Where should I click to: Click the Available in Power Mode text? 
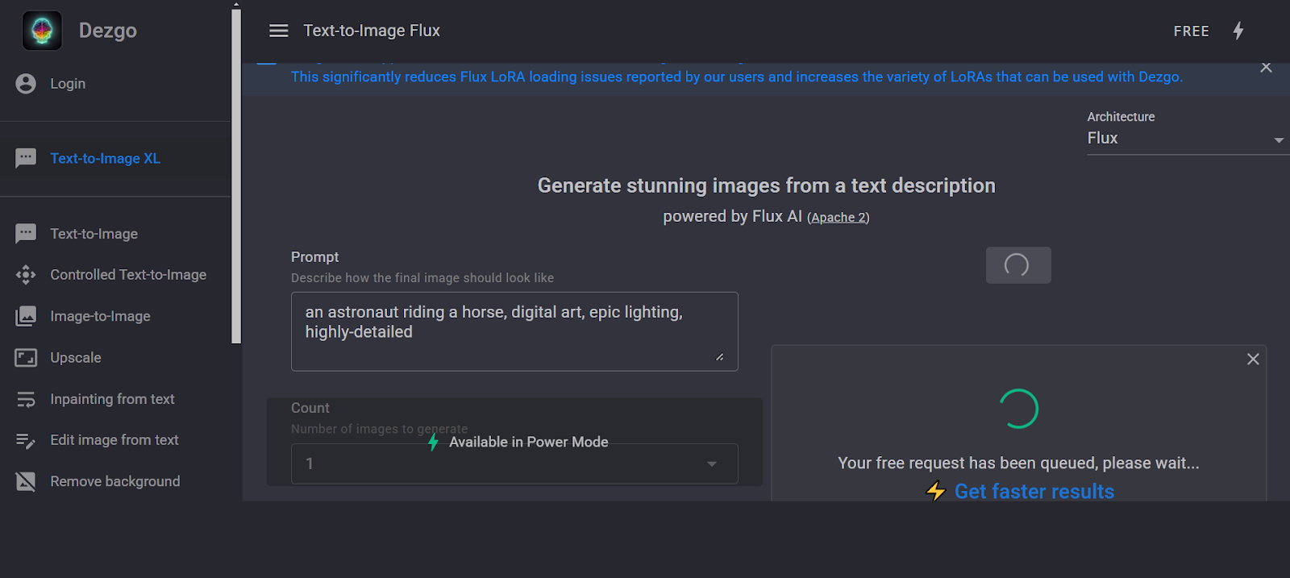(529, 442)
